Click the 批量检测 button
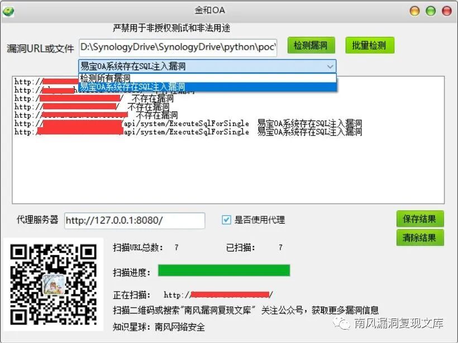The height and width of the screenshot is (343, 458). [x=370, y=45]
